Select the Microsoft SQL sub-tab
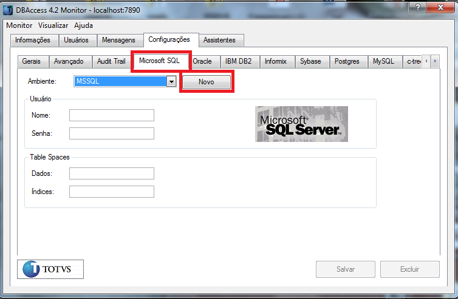Screen dimensions: 458x299 pyautogui.click(x=160, y=61)
